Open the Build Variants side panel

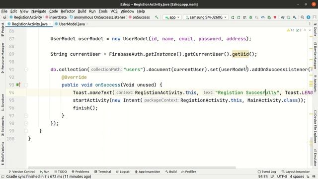click(x=2, y=154)
